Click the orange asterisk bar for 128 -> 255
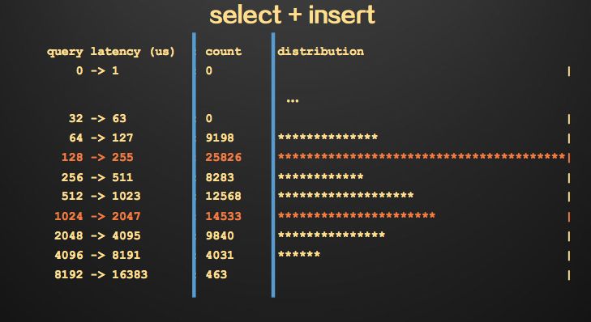Viewport: 591px width, 322px height. 422,156
